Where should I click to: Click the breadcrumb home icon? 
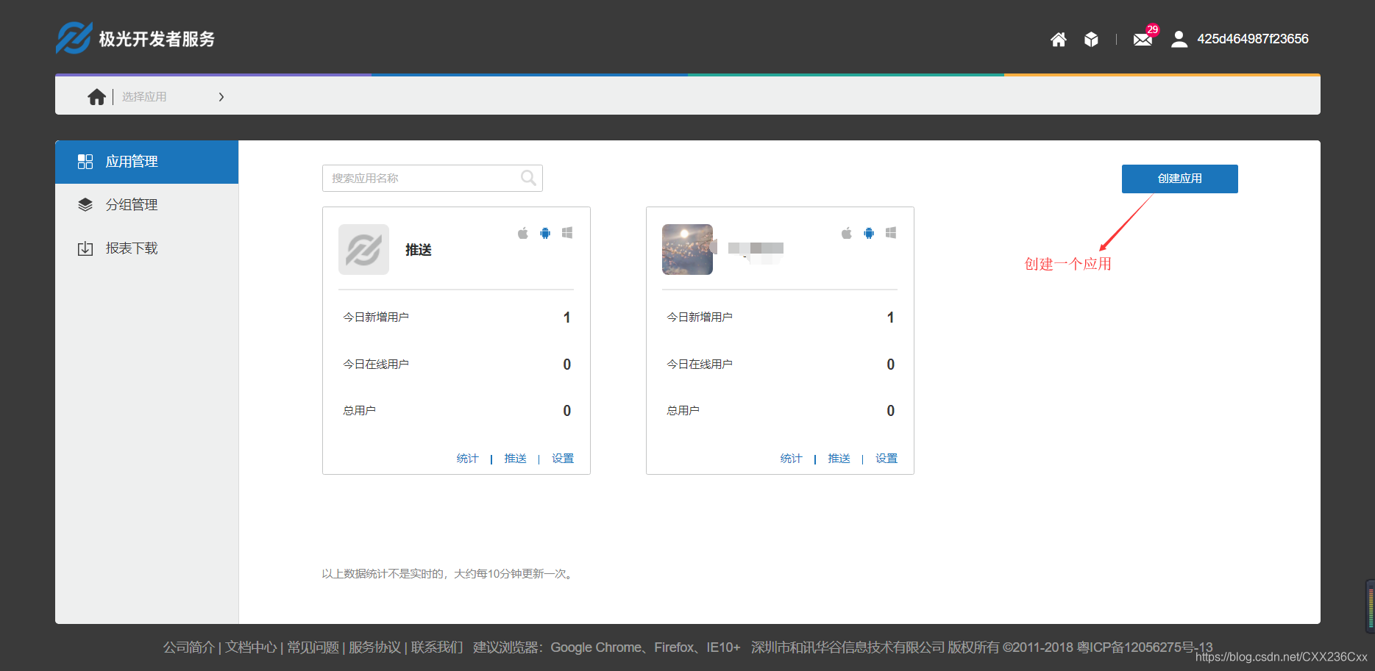pyautogui.click(x=96, y=97)
